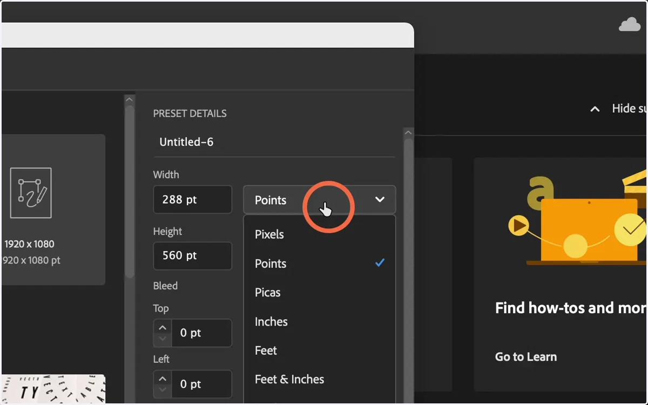Click the Bleed section label

pyautogui.click(x=165, y=286)
